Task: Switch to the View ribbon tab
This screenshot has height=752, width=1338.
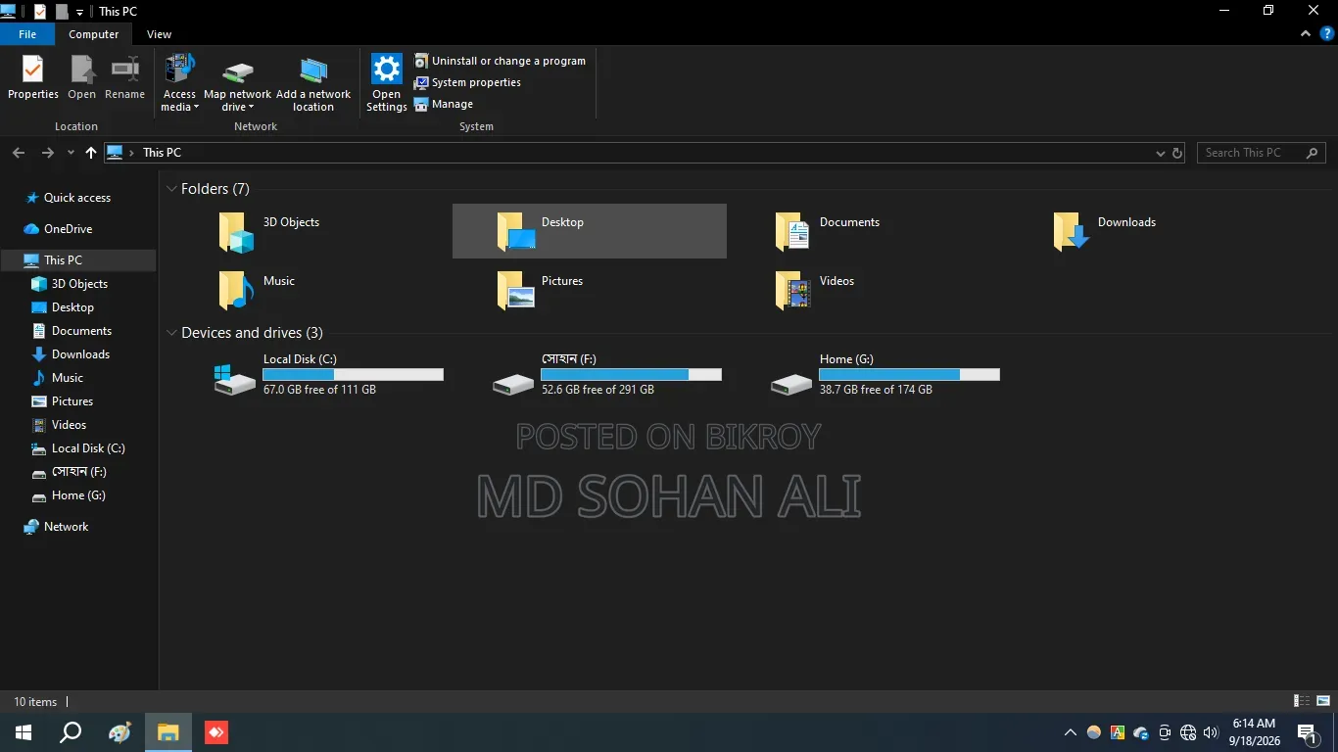Action: tap(160, 34)
